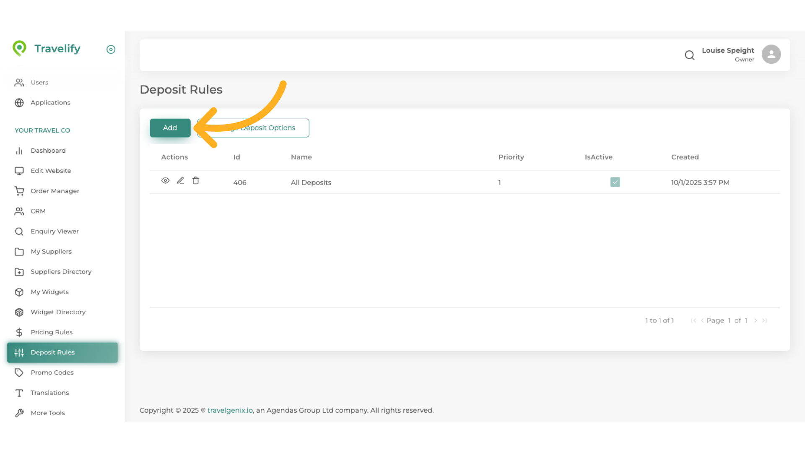Jump to last page in pagination
This screenshot has height=453, width=805.
point(764,320)
